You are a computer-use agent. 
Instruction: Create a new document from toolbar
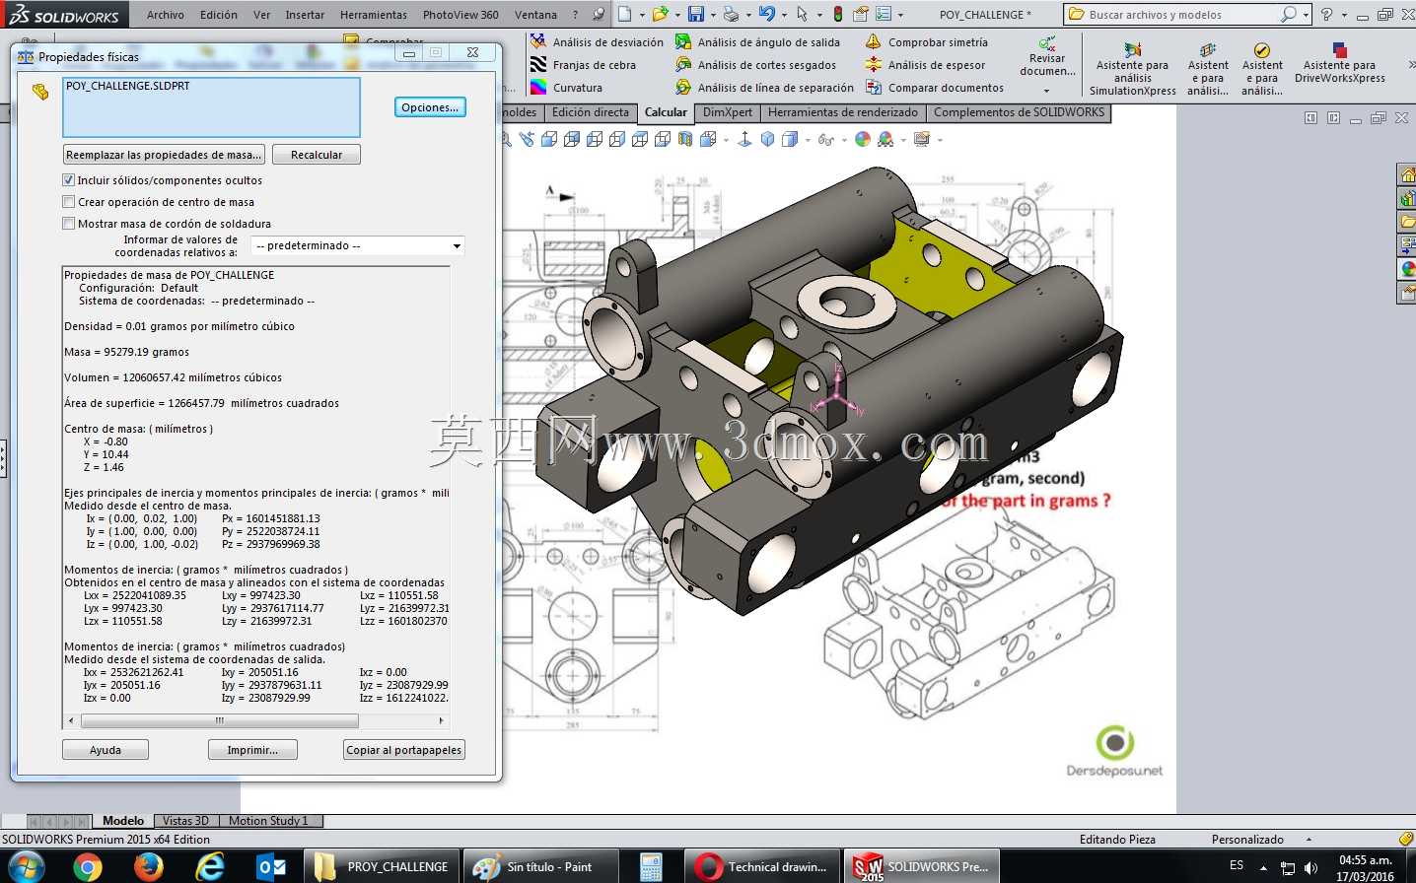click(624, 14)
